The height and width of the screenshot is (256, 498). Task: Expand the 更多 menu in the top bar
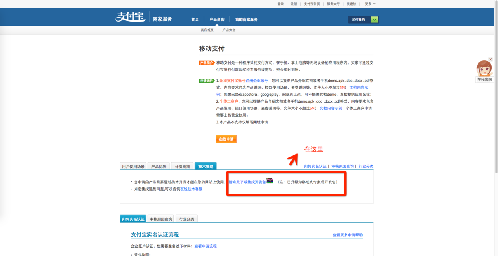click(x=370, y=4)
